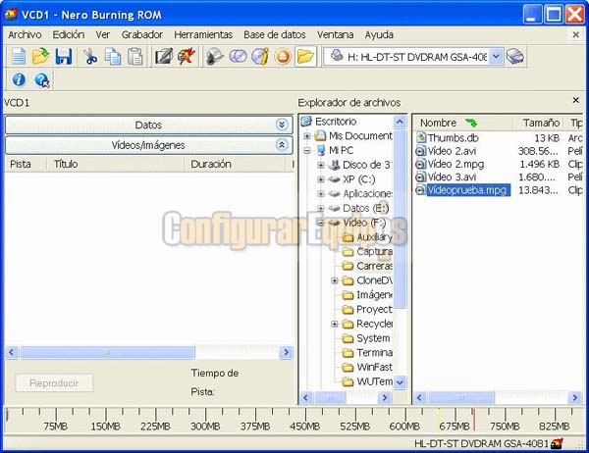Click the folder tree scroll down arrow

400,382
